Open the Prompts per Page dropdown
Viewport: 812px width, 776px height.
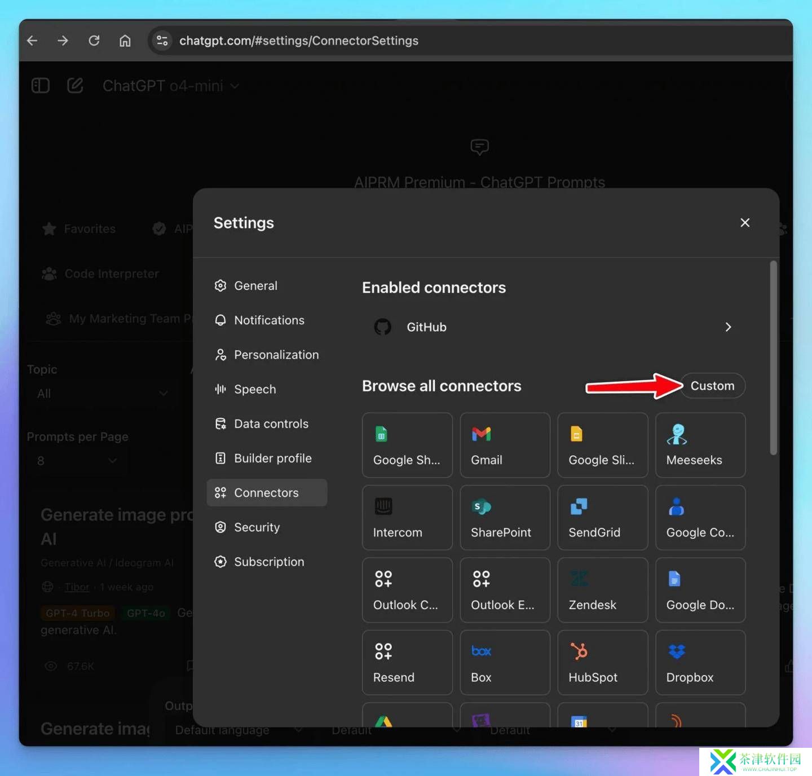point(77,461)
